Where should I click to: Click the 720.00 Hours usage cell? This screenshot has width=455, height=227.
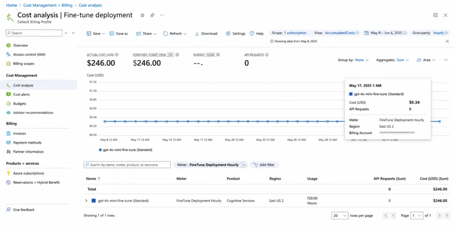[312, 201]
